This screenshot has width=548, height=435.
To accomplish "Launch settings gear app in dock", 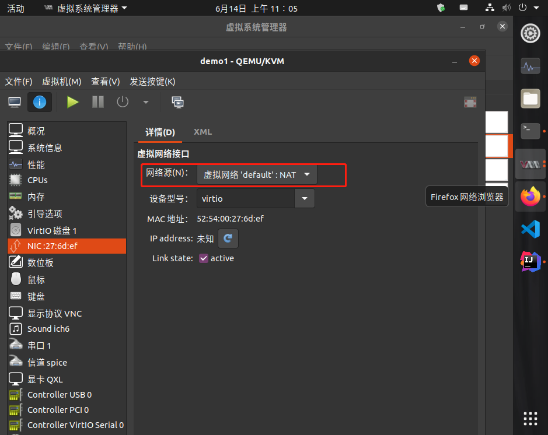I will 530,33.
